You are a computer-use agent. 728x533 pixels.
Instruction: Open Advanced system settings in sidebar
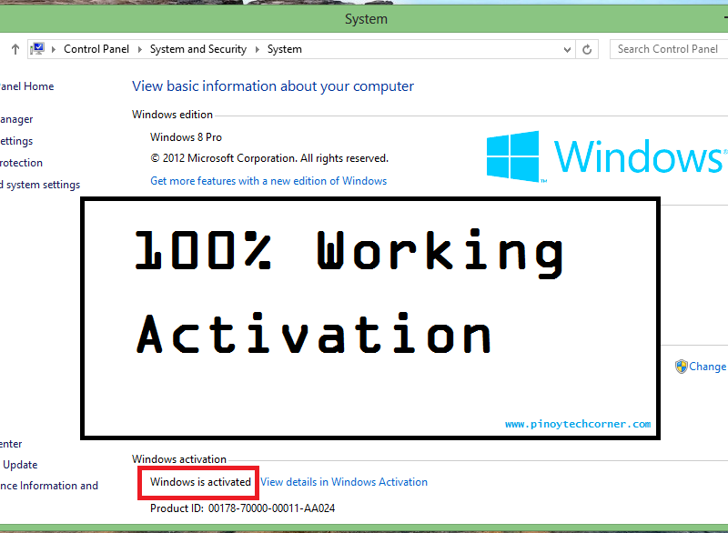(x=40, y=185)
